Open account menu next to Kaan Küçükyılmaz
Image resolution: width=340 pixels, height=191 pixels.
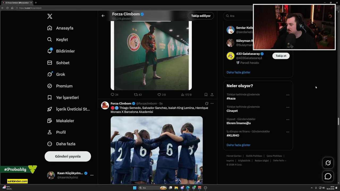coord(92,175)
